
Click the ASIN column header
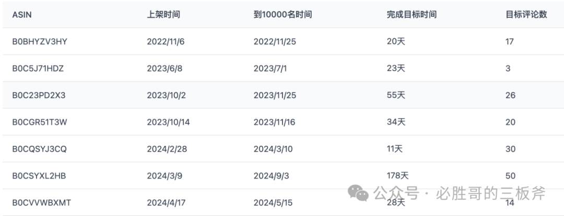click(22, 15)
